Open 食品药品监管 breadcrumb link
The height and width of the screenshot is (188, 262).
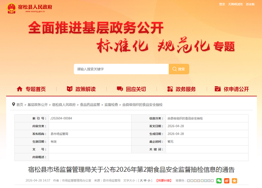tap(90, 105)
